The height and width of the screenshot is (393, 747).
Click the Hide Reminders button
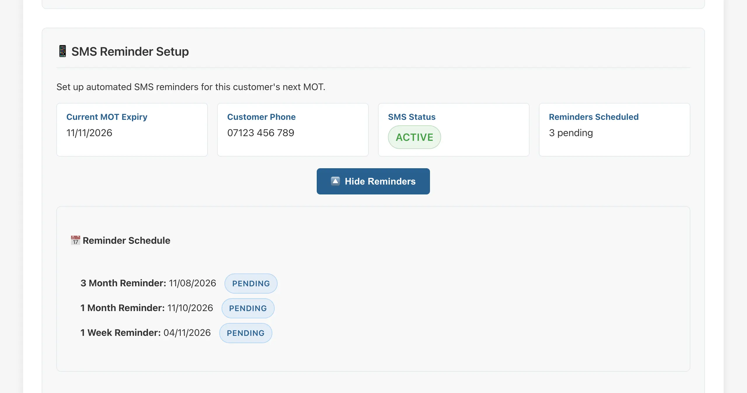click(x=373, y=181)
